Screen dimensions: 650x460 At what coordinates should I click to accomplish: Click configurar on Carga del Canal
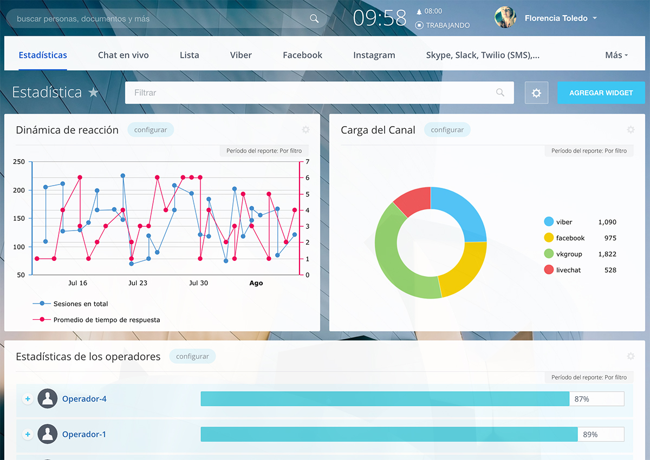click(447, 130)
